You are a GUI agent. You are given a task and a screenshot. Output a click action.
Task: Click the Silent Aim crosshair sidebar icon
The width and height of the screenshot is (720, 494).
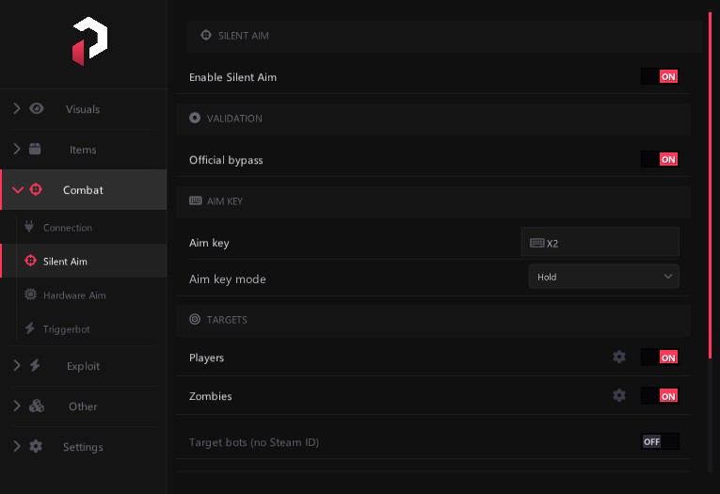click(30, 261)
